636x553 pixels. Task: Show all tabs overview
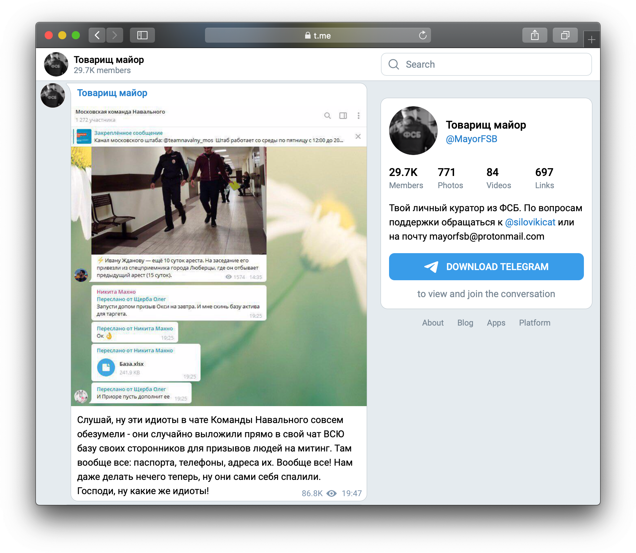565,35
